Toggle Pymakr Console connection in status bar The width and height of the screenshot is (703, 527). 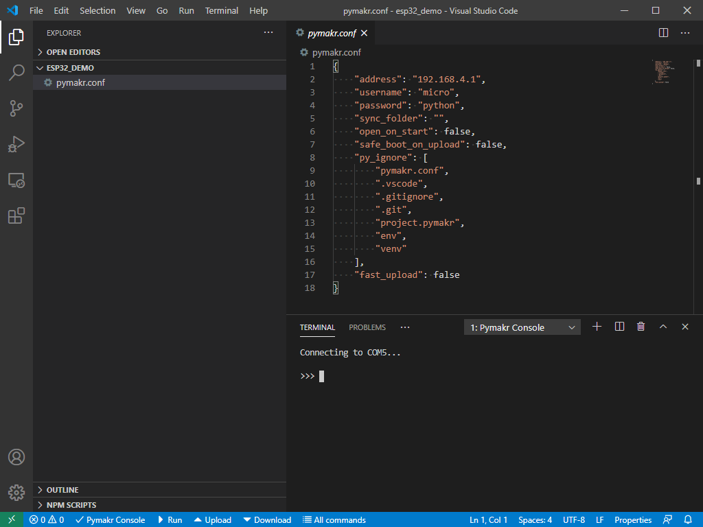click(x=110, y=520)
